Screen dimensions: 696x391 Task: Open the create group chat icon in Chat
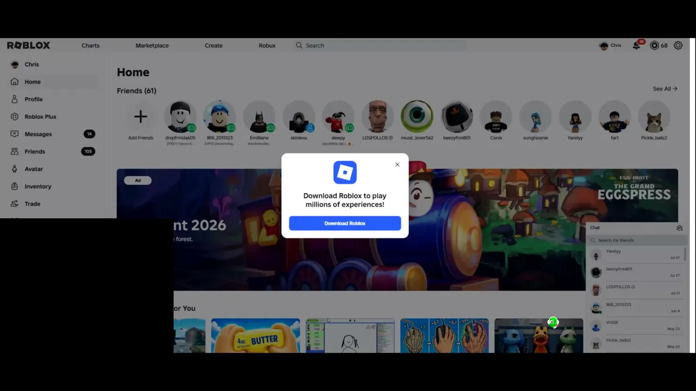tap(679, 228)
